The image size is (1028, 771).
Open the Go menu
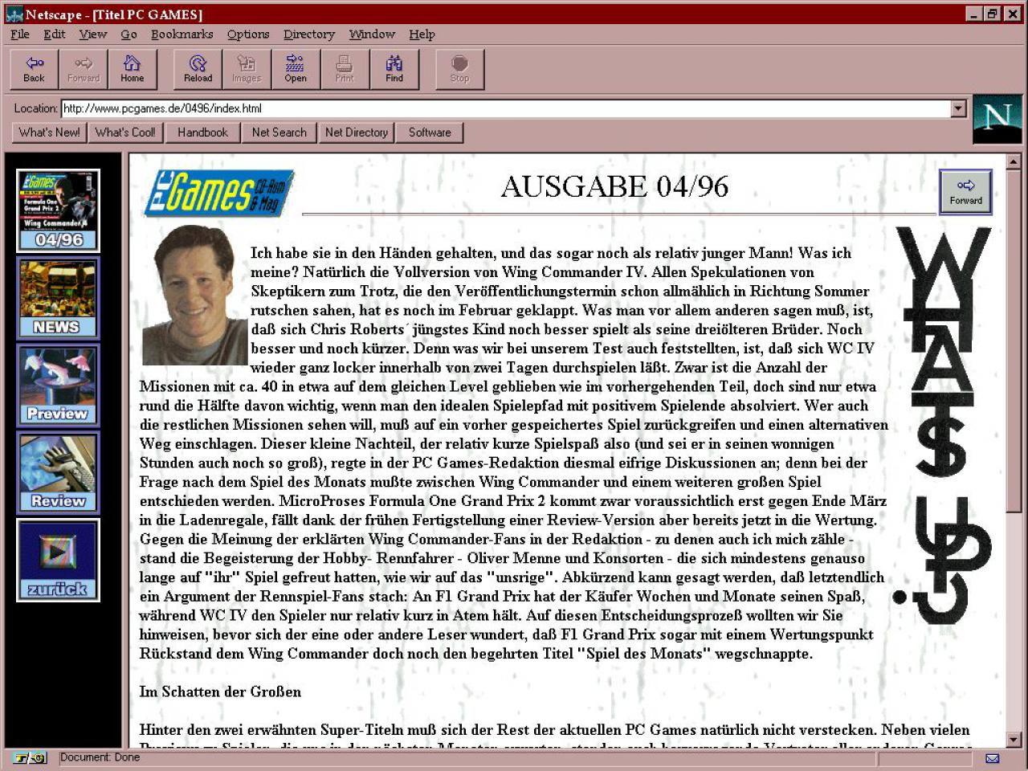(x=128, y=34)
